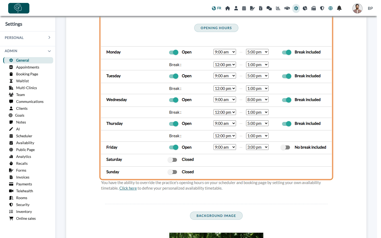This screenshot has width=381, height=238.
Task: Open Tuesday break start time dropdown
Action: 225,89
